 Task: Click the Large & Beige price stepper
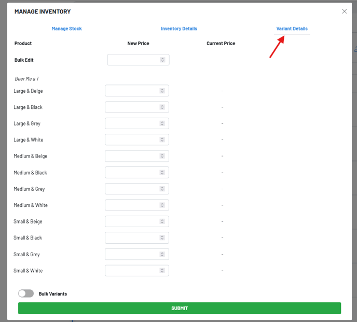click(162, 91)
